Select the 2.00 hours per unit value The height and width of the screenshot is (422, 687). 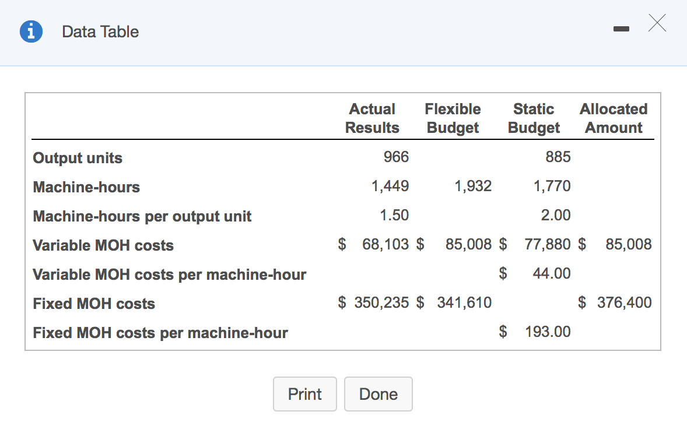(x=556, y=215)
